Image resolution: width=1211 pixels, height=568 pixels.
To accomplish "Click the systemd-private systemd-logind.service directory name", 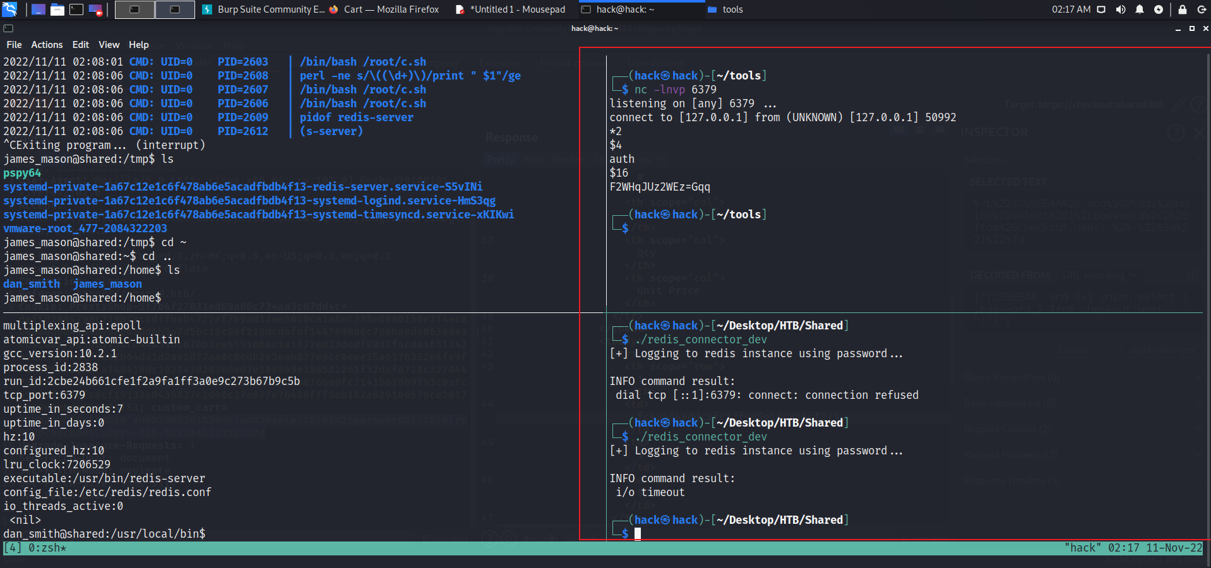I will 249,201.
